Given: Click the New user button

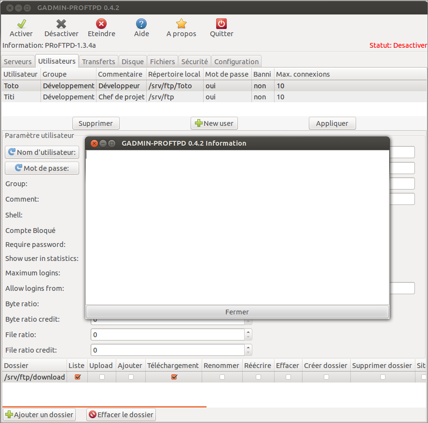Looking at the screenshot, I should coord(214,123).
